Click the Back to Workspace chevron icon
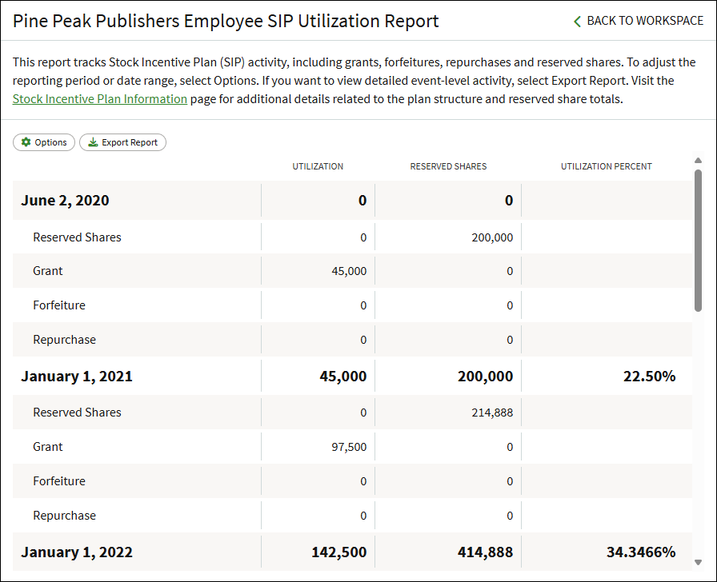This screenshot has width=717, height=582. coord(577,22)
